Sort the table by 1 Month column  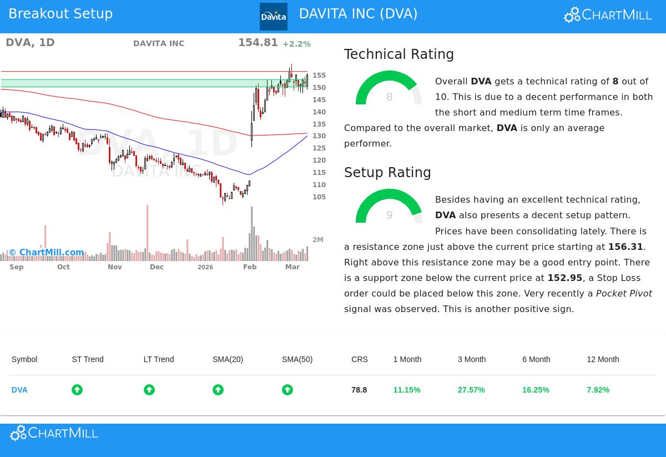coord(407,359)
